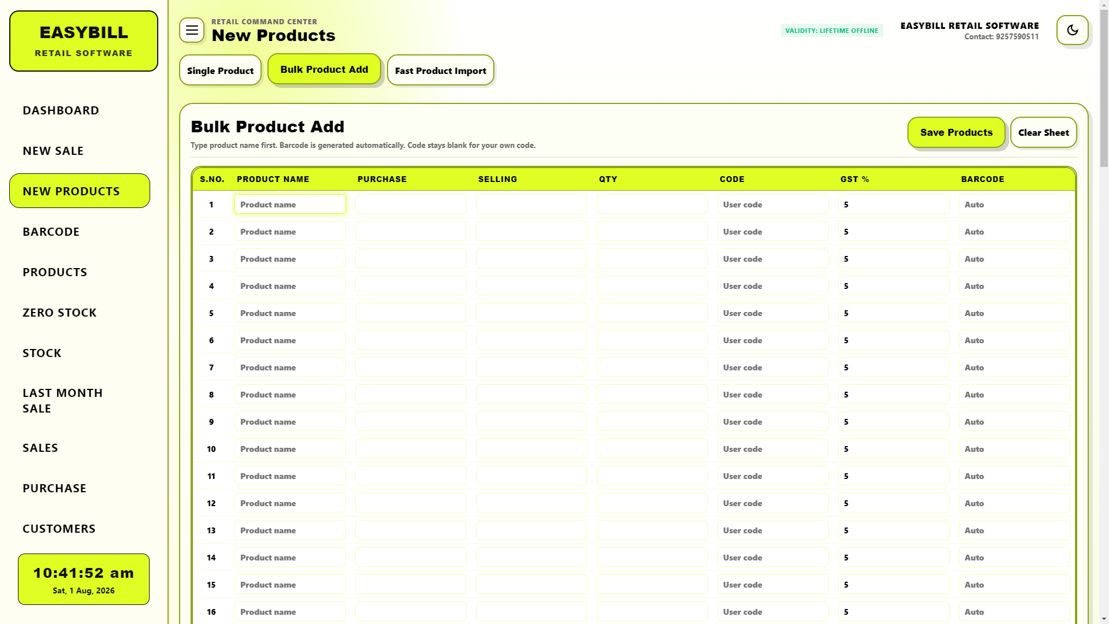Click the Purchase field in row 12
This screenshot has width=1109, height=624.
coord(411,503)
